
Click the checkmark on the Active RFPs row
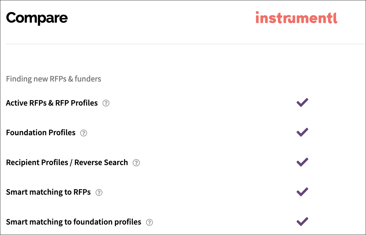302,102
